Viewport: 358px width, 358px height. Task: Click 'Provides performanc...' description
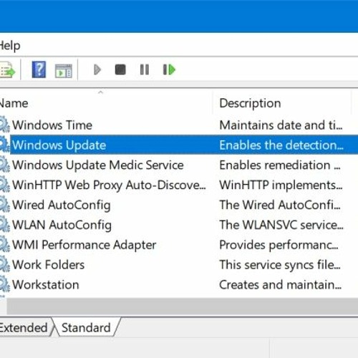coord(279,245)
